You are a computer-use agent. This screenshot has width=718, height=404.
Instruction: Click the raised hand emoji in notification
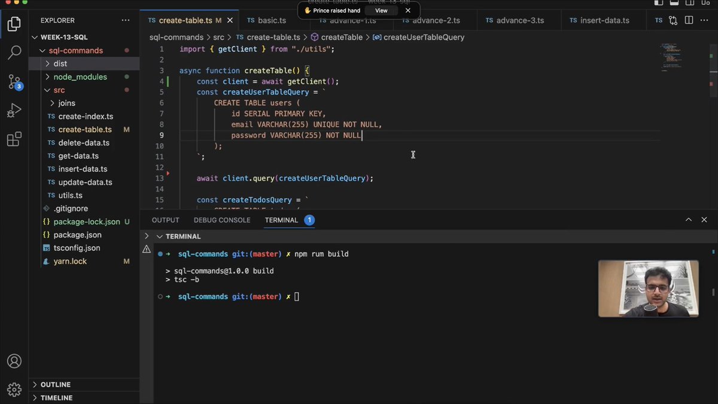[308, 10]
